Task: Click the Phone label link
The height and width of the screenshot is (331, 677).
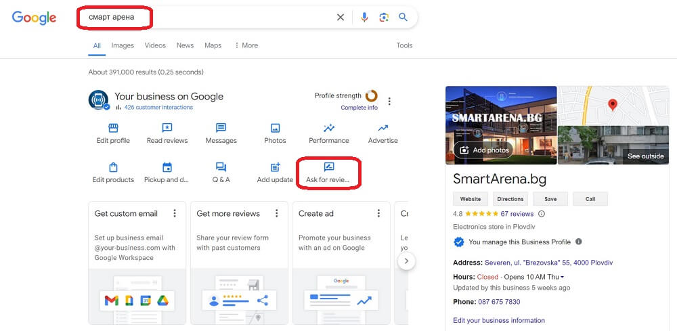Action: pyautogui.click(x=464, y=302)
